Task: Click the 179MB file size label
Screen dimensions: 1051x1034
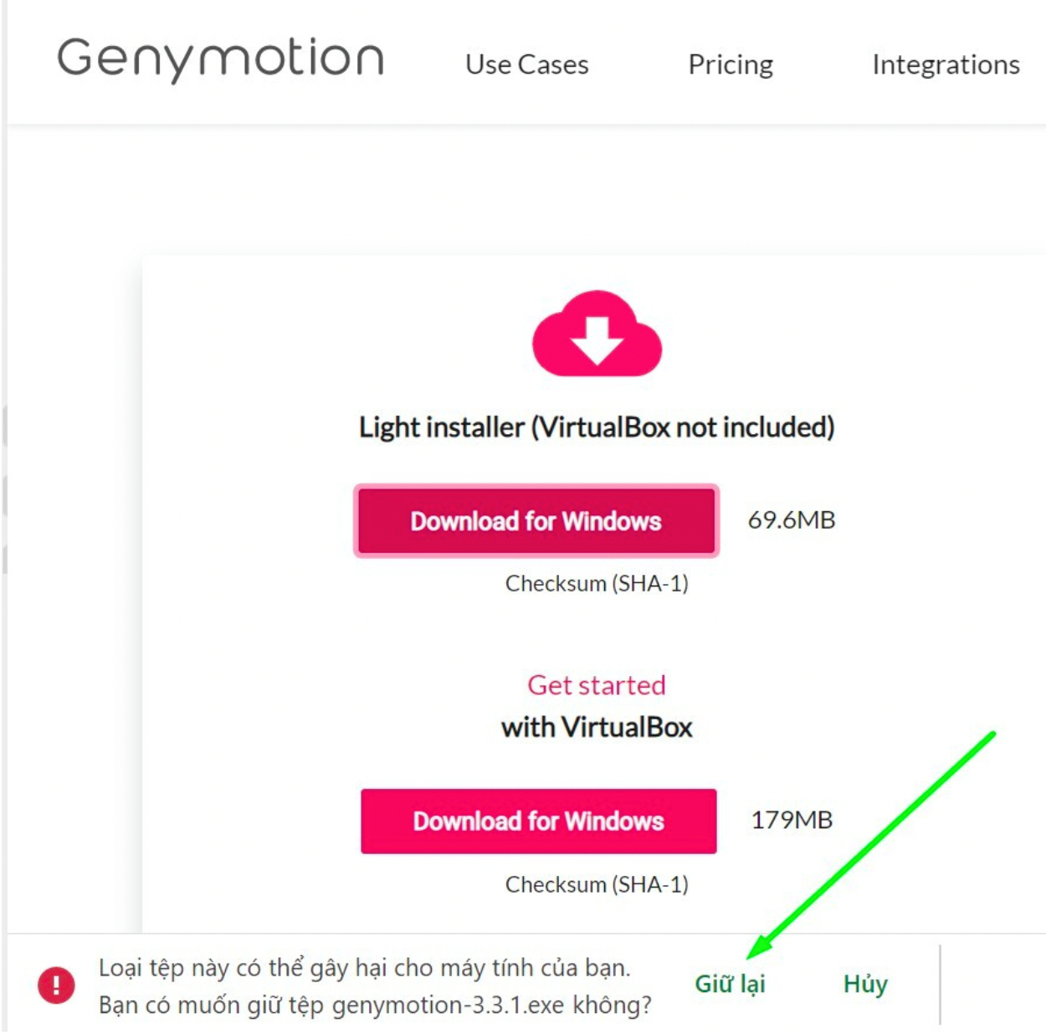Action: 792,820
